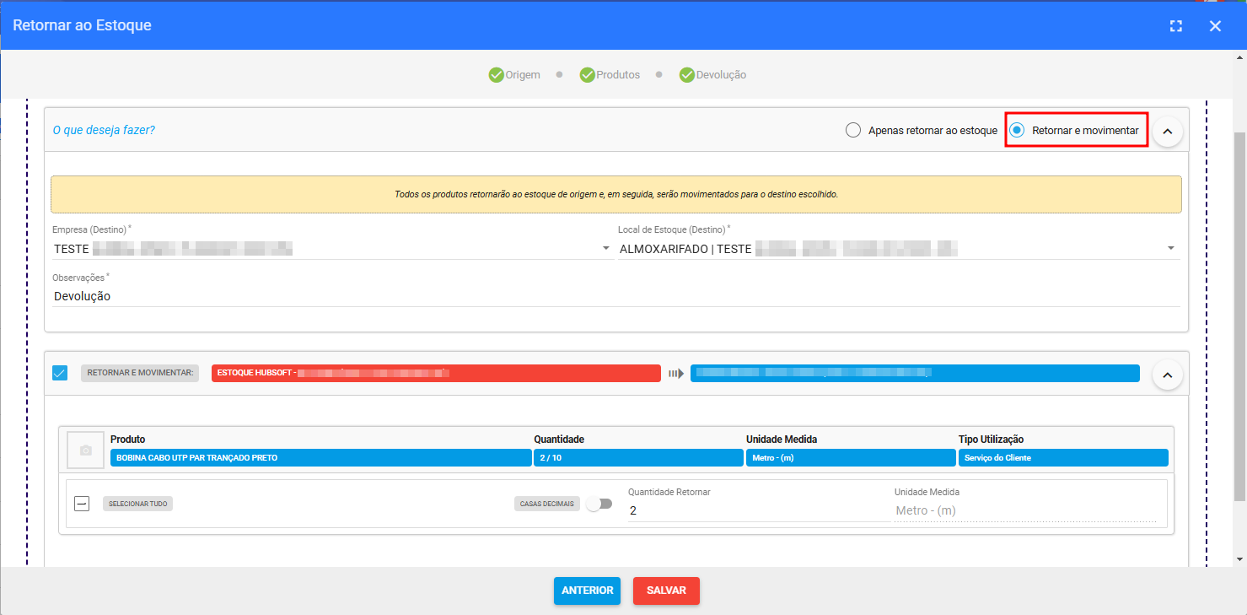Click the red Estoque Hubsoft origin bar
Image resolution: width=1247 pixels, height=615 pixels.
click(x=436, y=373)
